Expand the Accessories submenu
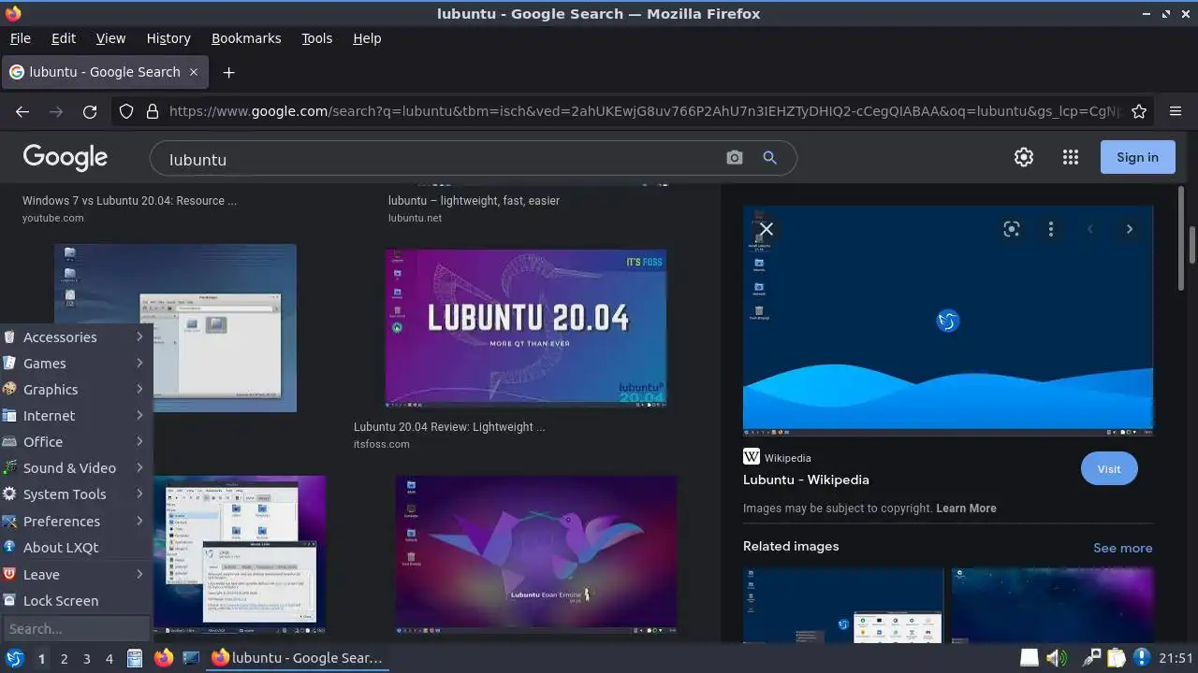This screenshot has width=1198, height=673. [x=76, y=336]
